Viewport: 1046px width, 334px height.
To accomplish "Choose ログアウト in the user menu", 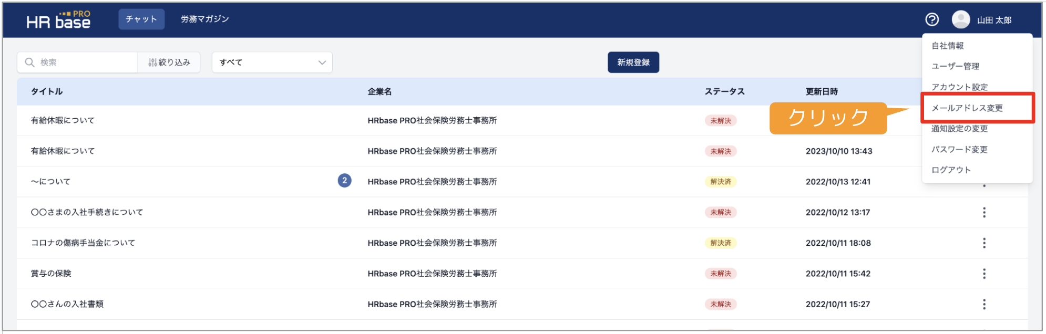I will tap(951, 170).
